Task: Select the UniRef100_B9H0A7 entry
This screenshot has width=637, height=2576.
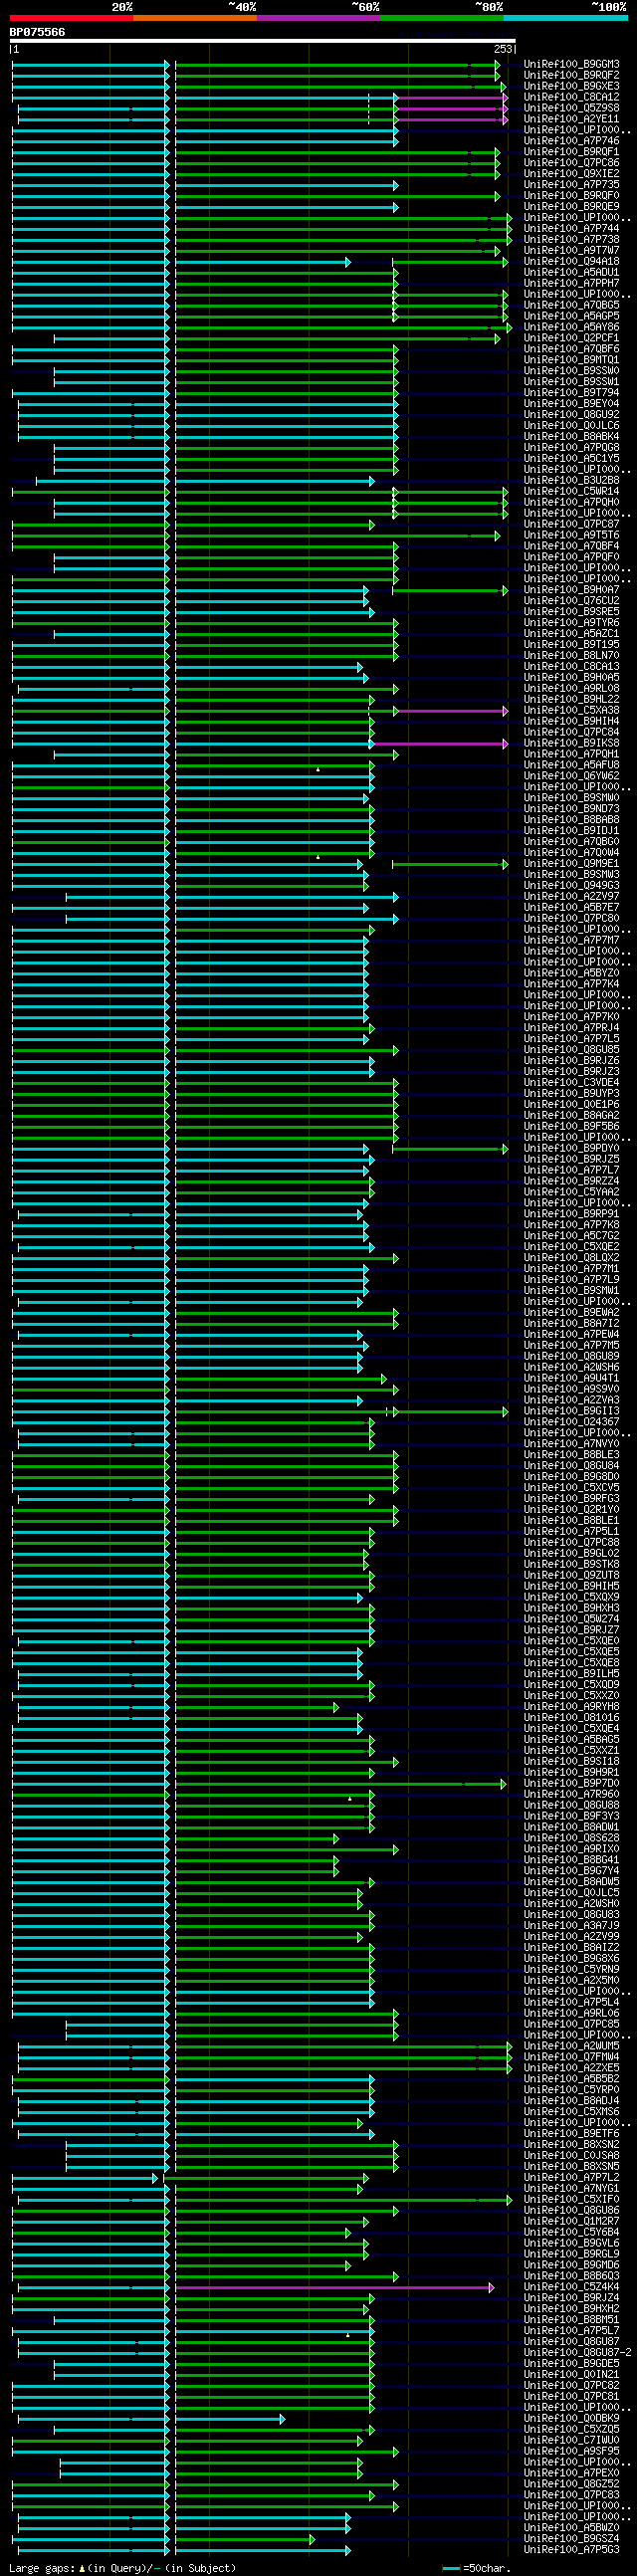Action: (x=571, y=590)
